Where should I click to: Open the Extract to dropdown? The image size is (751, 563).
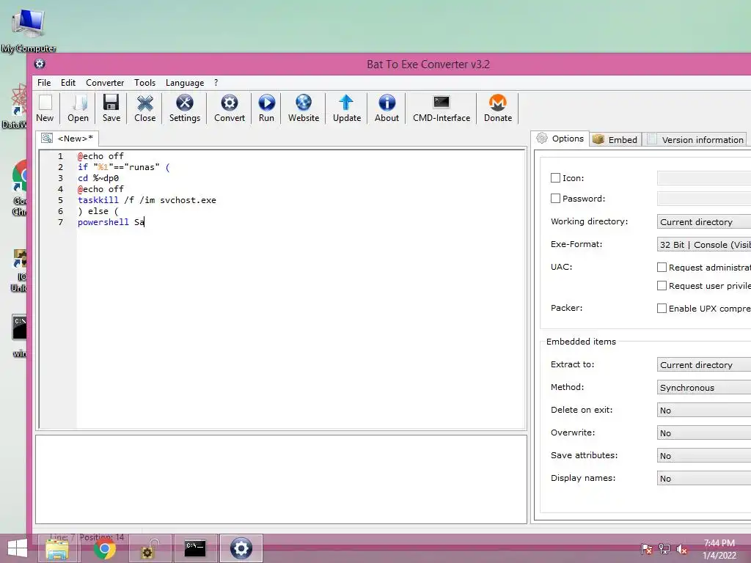click(704, 365)
